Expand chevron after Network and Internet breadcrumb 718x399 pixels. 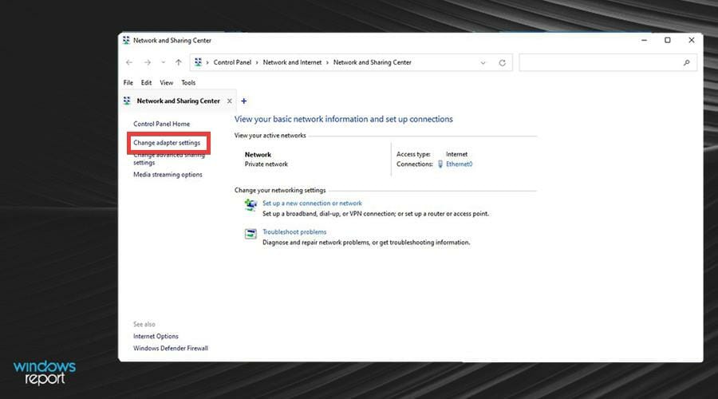327,62
